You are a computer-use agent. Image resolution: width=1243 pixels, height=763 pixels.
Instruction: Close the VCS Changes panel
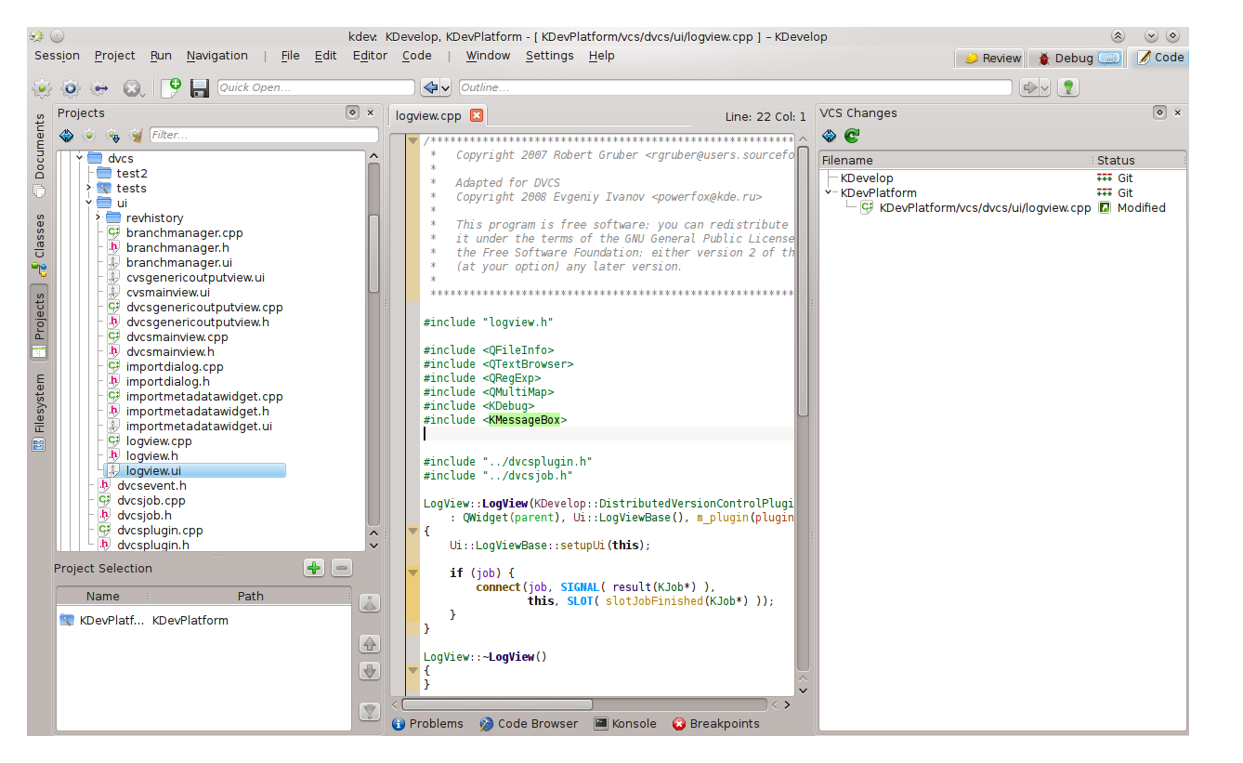1178,112
